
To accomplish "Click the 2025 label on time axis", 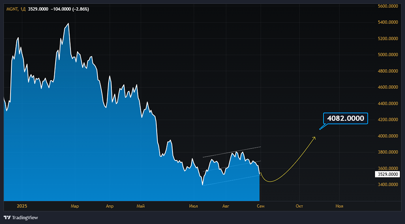I will pos(22,206).
